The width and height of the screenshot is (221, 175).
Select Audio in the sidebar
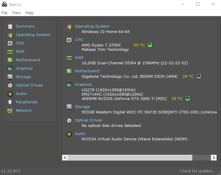tap(21, 94)
